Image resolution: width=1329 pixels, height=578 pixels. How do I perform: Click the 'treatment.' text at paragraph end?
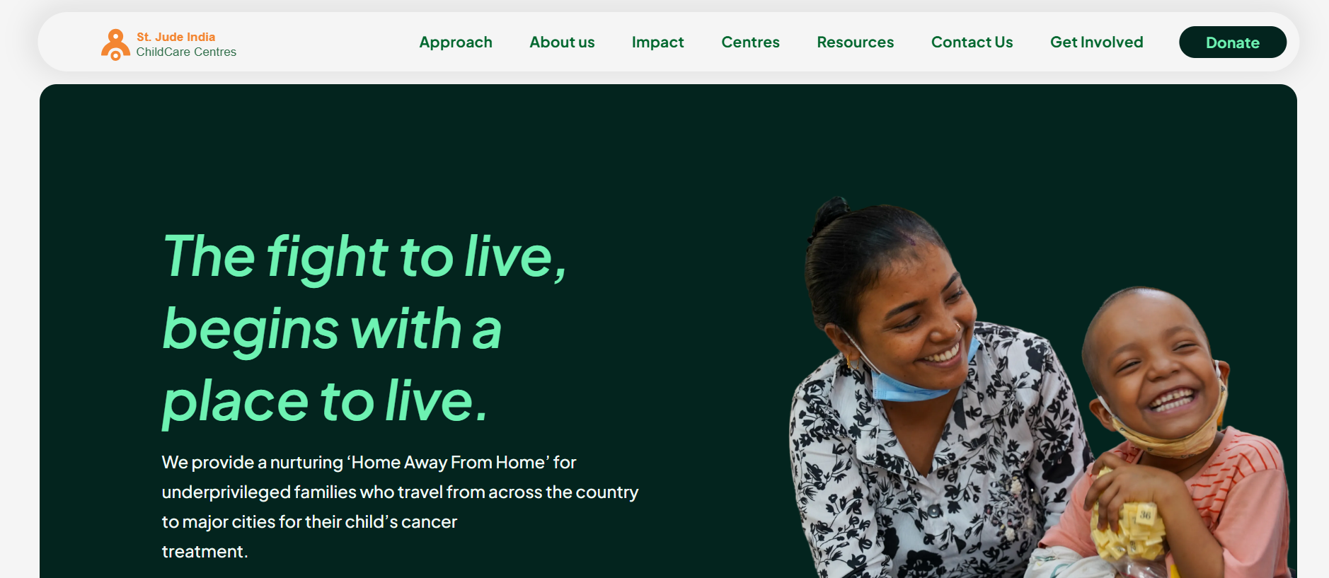(205, 552)
